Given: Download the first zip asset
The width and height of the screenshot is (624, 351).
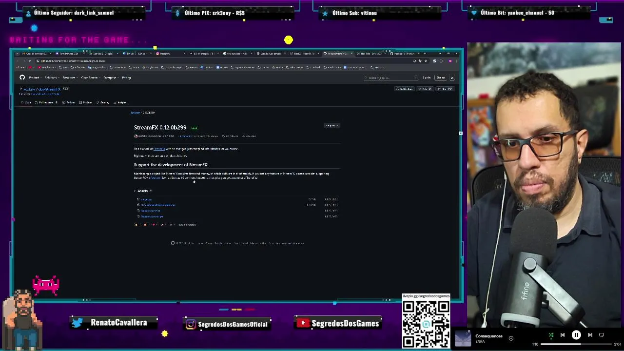Looking at the screenshot, I should coord(147,199).
